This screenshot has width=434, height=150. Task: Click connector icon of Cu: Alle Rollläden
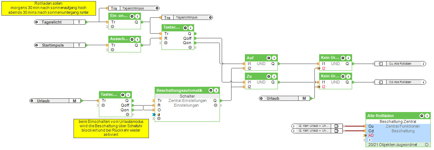pos(381,64)
